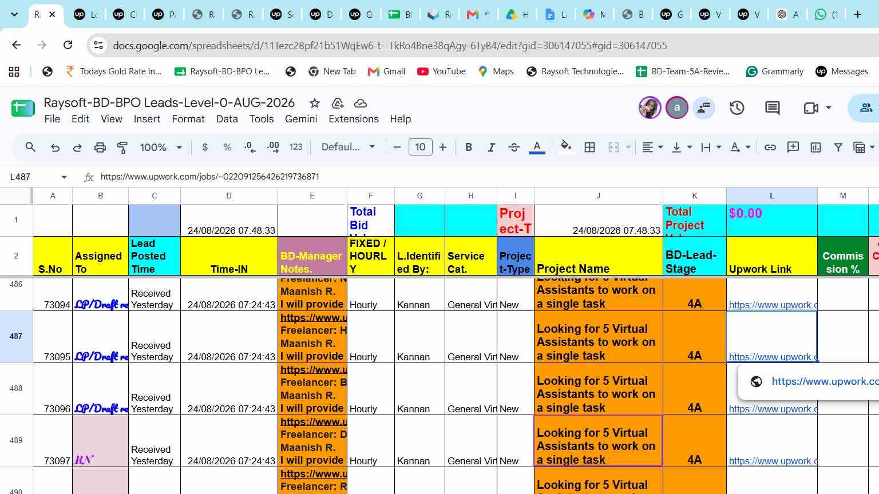Image resolution: width=879 pixels, height=494 pixels.
Task: Open the comments panel icon
Action: pyautogui.click(x=773, y=107)
